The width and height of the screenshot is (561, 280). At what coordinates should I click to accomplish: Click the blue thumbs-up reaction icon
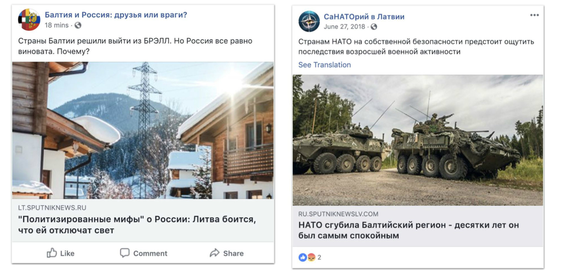pos(302,257)
